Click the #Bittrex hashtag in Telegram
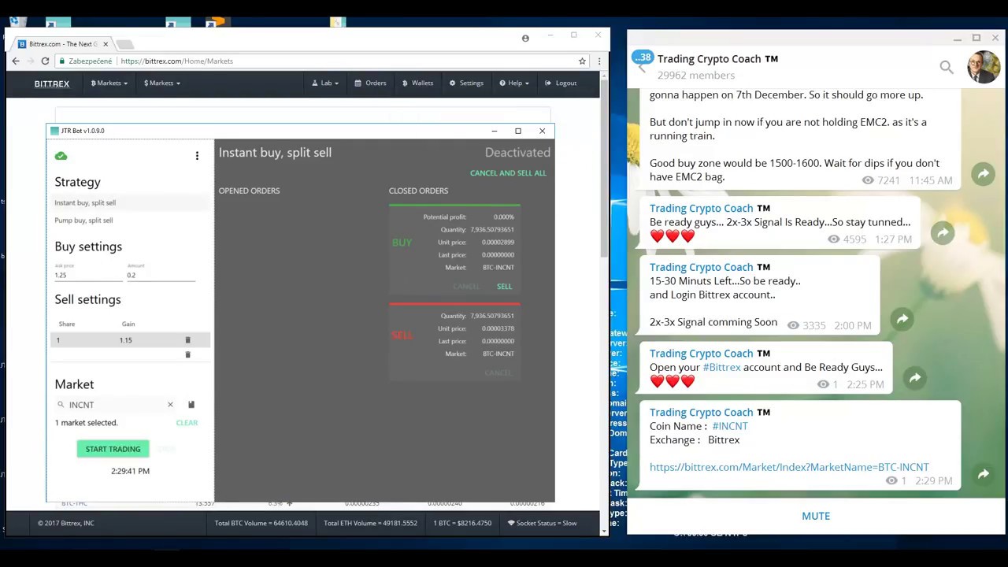1008x567 pixels. (x=721, y=367)
